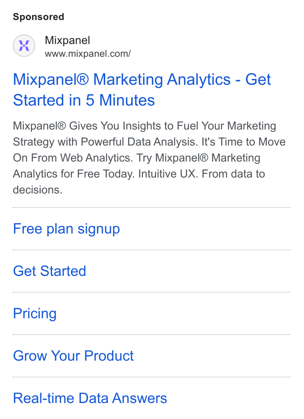Screen dimensions: 304x419
Task: Select the Get Started sitelink
Action: coord(50,271)
